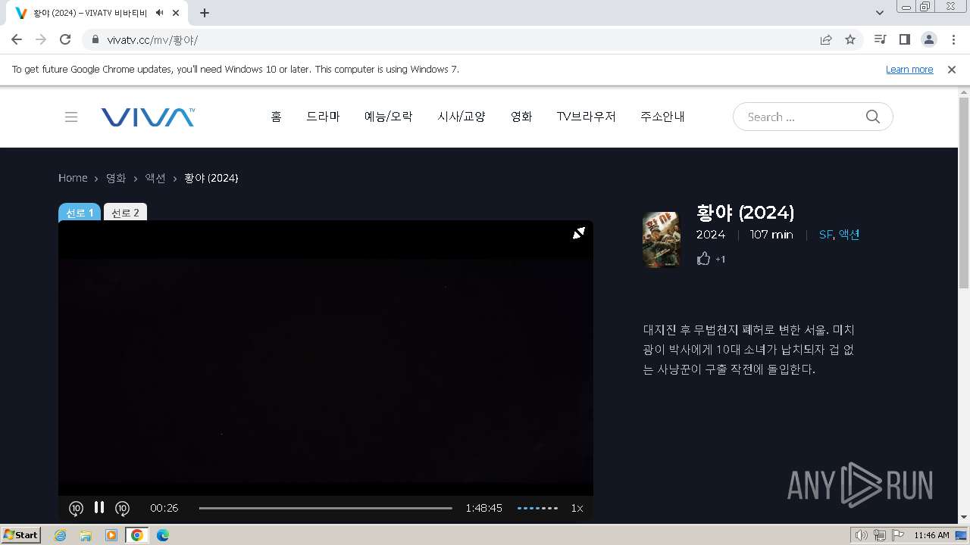This screenshot has height=545, width=970.
Task: Open Internet Explorer from taskbar
Action: [61, 535]
